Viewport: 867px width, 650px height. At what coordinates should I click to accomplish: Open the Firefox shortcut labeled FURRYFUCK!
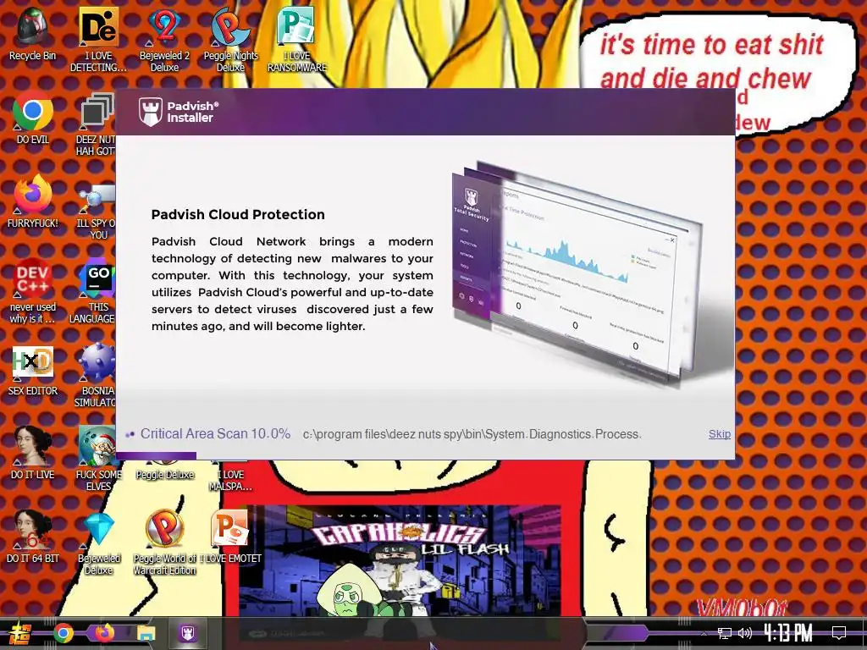tap(33, 201)
